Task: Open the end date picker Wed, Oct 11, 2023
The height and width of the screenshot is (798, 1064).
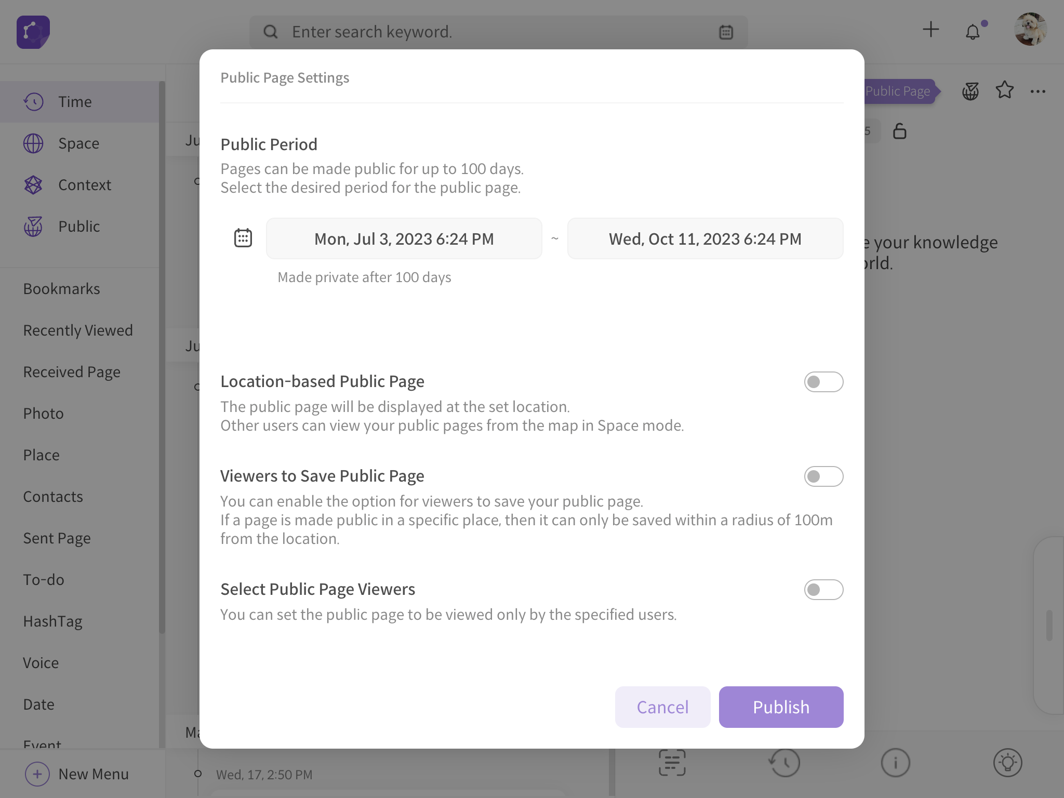Action: click(705, 238)
